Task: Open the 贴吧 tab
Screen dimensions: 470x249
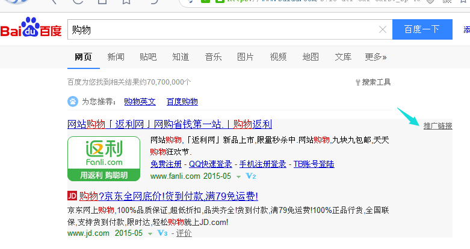Action: click(x=148, y=57)
